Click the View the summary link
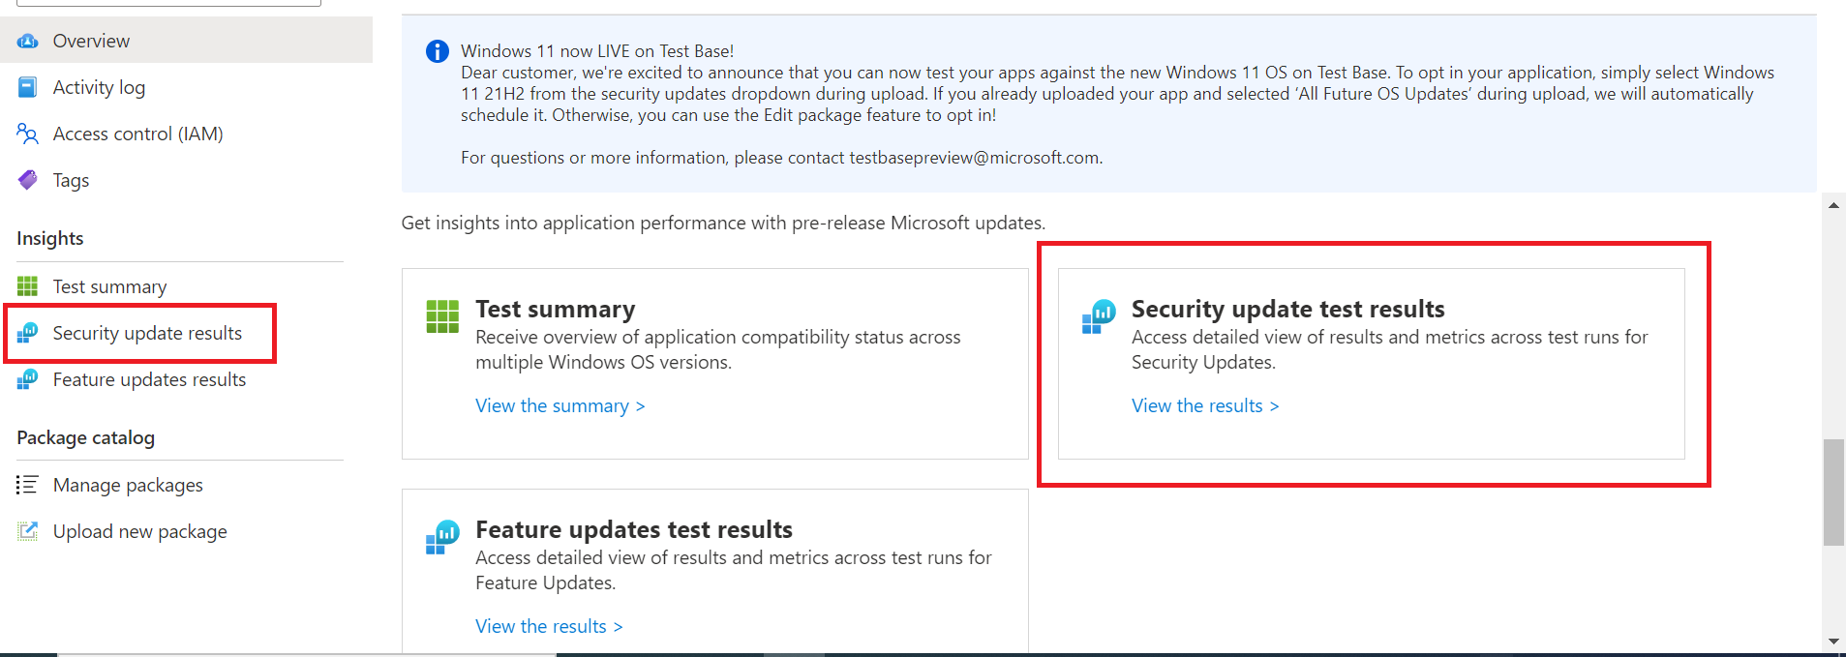The image size is (1846, 657). (x=560, y=405)
